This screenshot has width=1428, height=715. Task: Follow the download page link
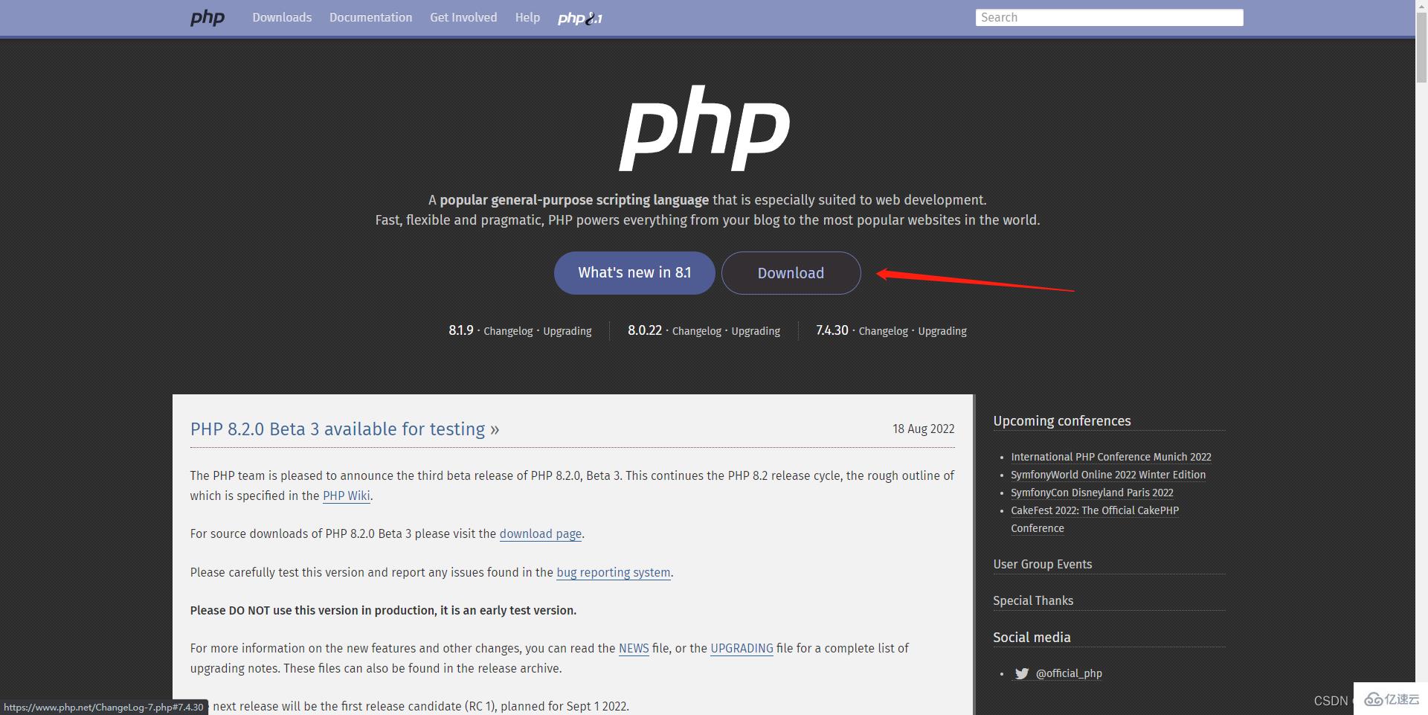541,533
